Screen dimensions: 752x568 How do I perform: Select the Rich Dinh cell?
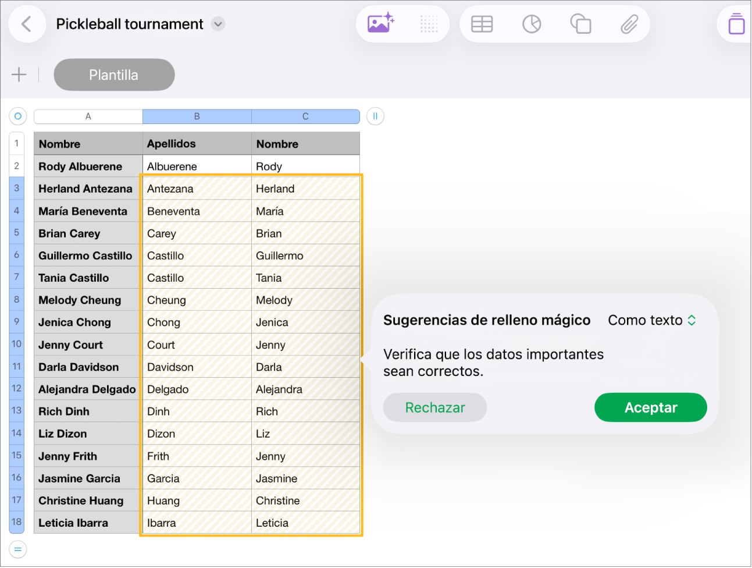click(88, 411)
